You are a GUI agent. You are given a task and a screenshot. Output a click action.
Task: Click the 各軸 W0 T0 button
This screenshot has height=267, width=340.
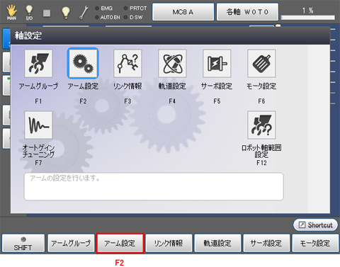[x=247, y=12]
